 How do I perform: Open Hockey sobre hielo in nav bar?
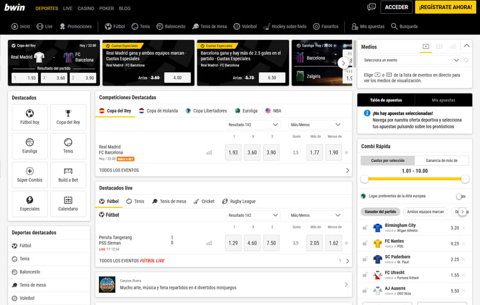[x=285, y=26]
